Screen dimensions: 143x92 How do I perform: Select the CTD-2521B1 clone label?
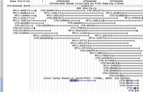(x=54, y=18)
